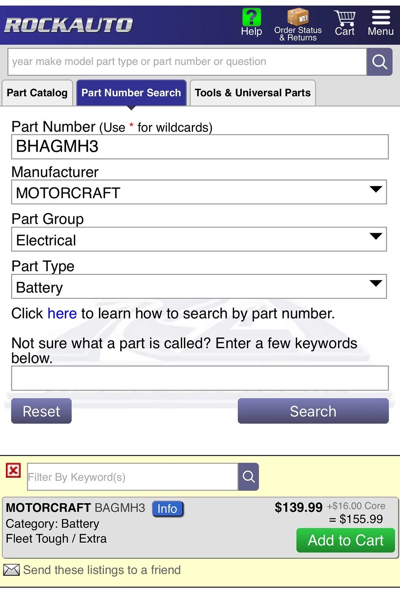Viewport: 400px width, 592px height.
Task: Click the 'here' link about part search
Action: click(x=62, y=314)
